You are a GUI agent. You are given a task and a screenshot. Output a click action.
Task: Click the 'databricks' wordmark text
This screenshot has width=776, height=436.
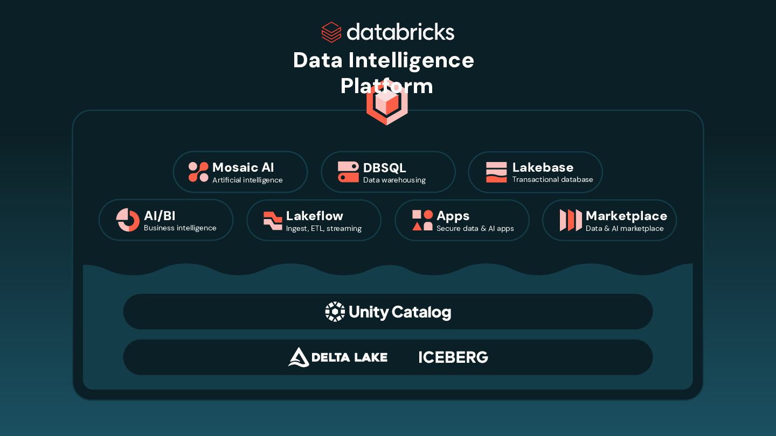pos(400,32)
